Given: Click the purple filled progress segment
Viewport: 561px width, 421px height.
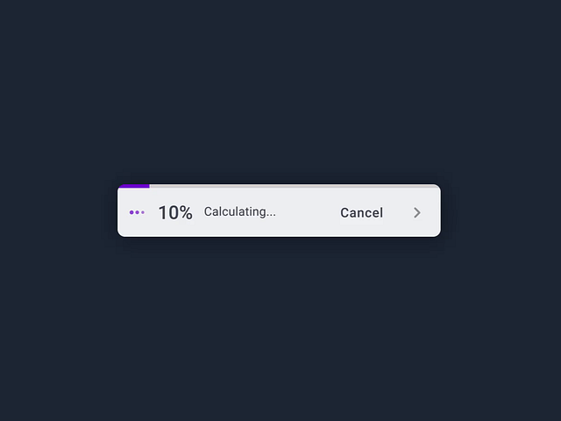Looking at the screenshot, I should click(x=134, y=186).
